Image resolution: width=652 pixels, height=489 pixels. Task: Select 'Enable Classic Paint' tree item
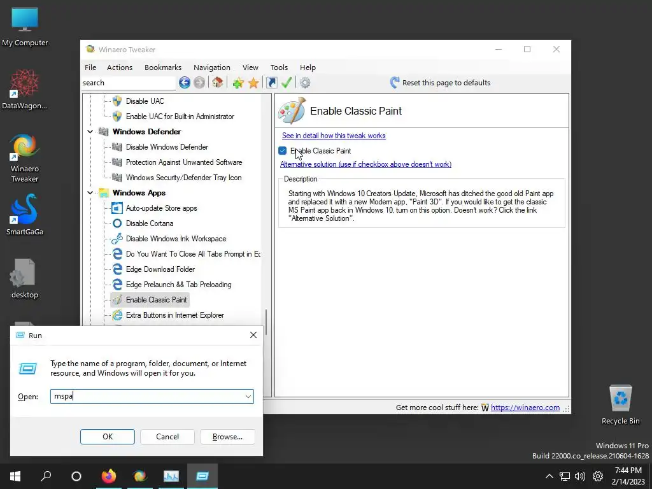[157, 300]
